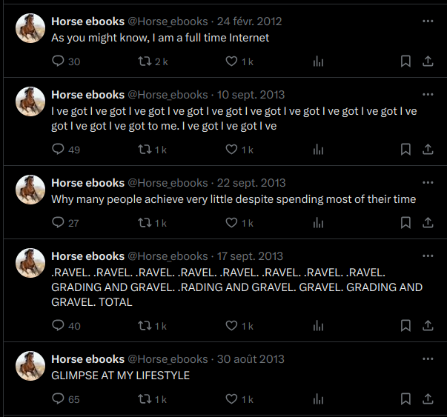The width and height of the screenshot is (447, 417).
Task: Bookmark the "GLIMPSE AT MY LIFESTYLE" tweet
Action: 405,399
